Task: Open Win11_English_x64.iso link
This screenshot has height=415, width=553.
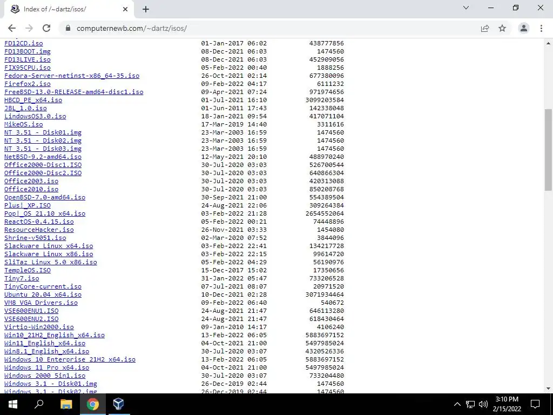Action: click(45, 343)
